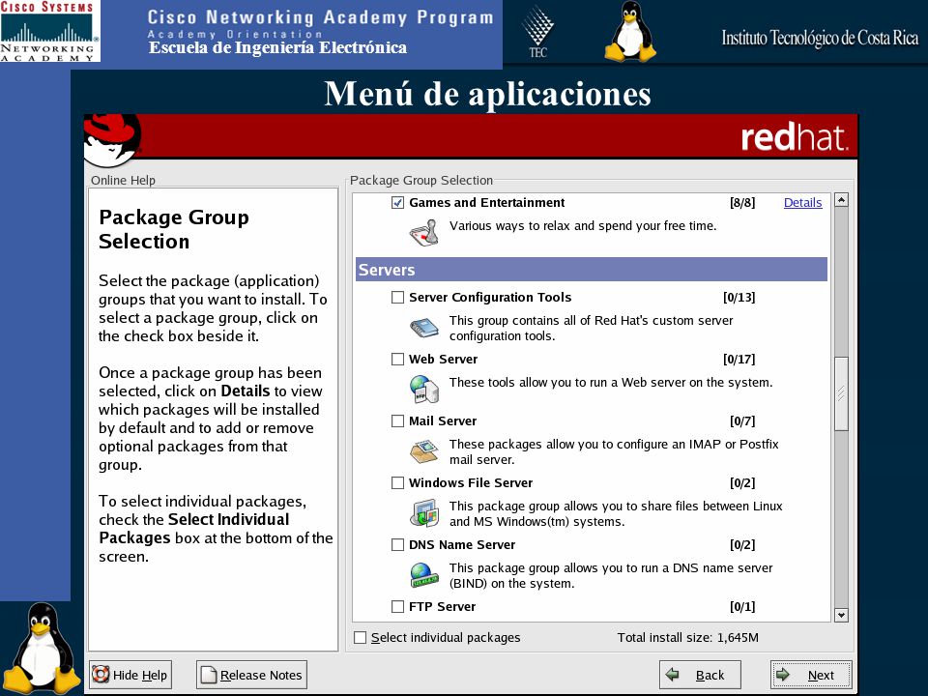Screen dimensions: 928x696
Task: Click the [0/1] package count
Action: 742,607
